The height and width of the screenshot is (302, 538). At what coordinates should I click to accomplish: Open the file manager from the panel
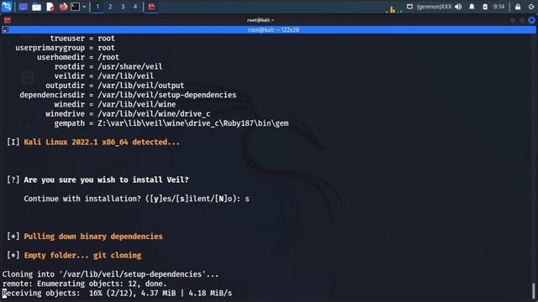click(x=36, y=7)
